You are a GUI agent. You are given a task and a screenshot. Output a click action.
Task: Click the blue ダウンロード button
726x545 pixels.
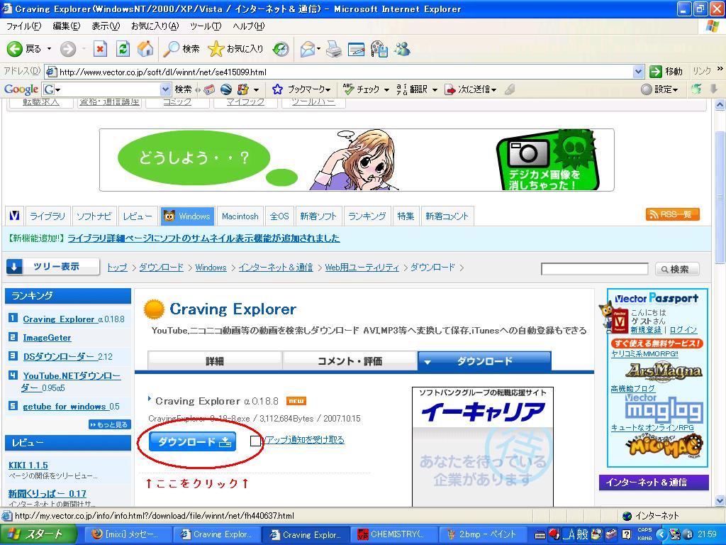tap(192, 441)
